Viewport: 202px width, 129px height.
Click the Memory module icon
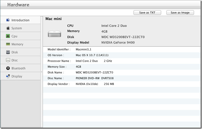[8, 44]
